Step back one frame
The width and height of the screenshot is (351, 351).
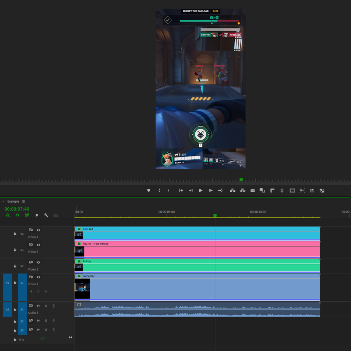pyautogui.click(x=191, y=190)
